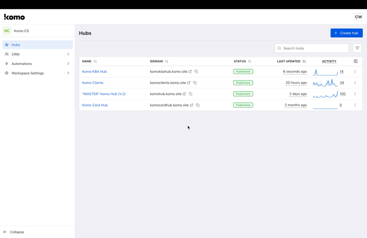Sort hubs by Domain column
Image resolution: width=367 pixels, height=238 pixels.
(167, 61)
